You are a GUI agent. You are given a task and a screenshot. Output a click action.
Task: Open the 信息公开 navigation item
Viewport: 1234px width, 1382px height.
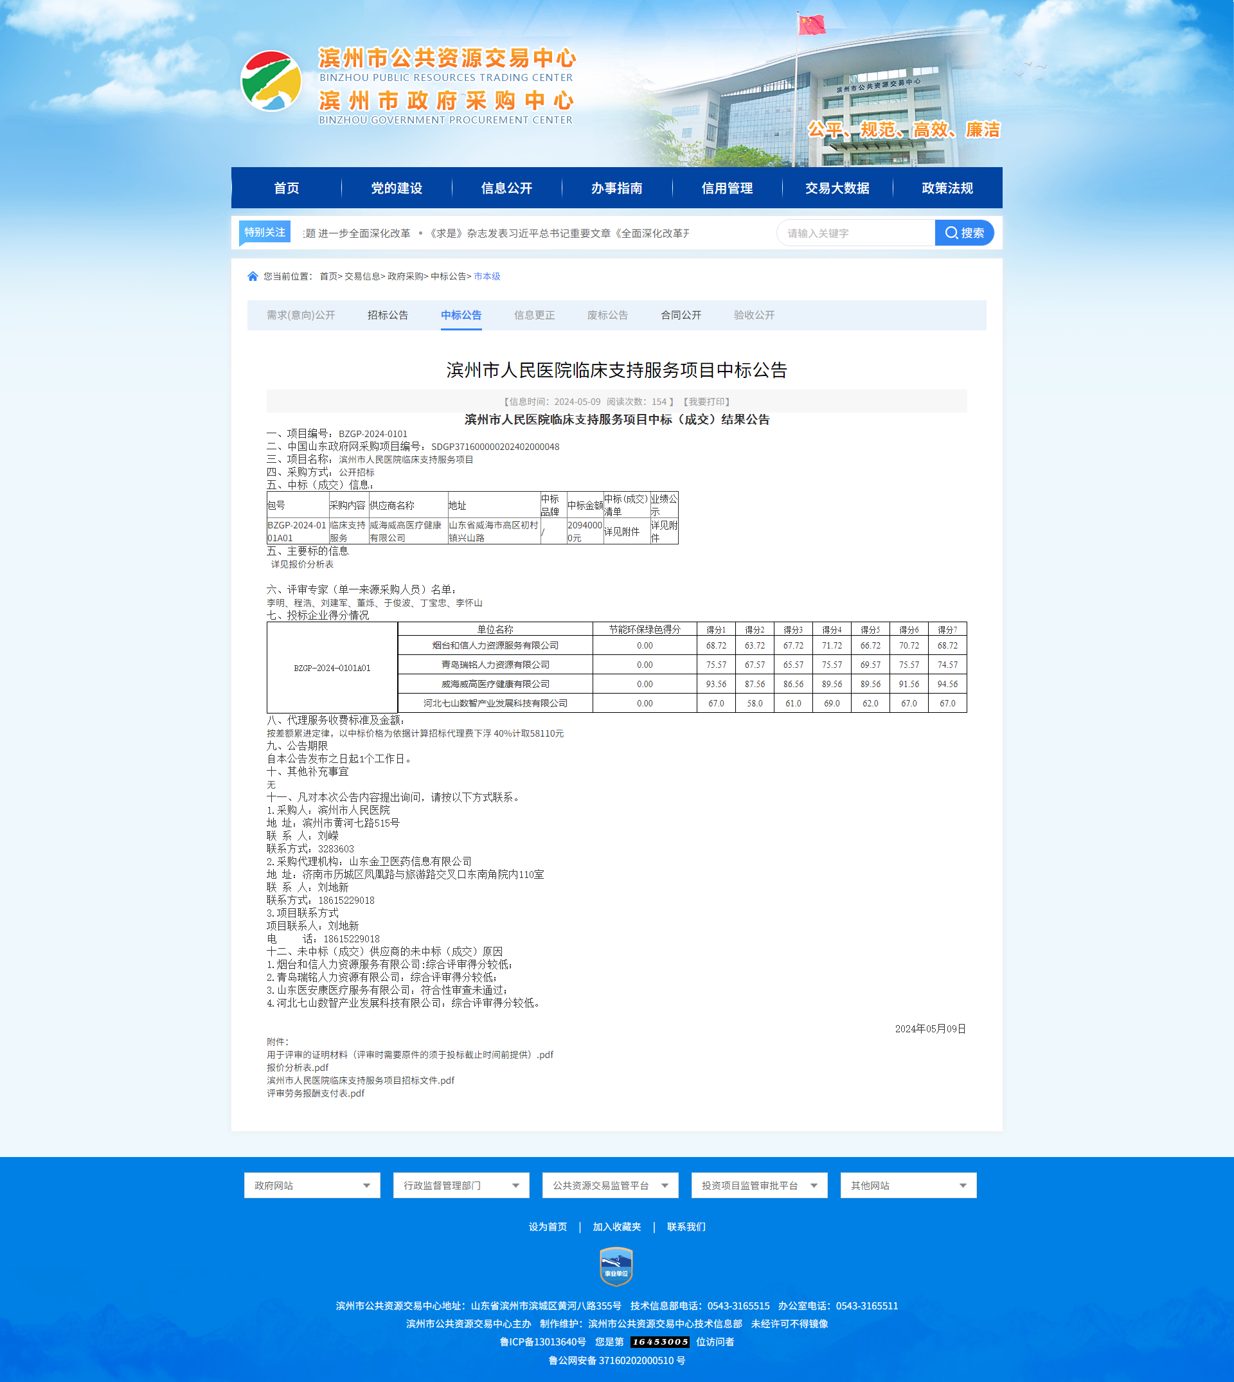pos(506,188)
